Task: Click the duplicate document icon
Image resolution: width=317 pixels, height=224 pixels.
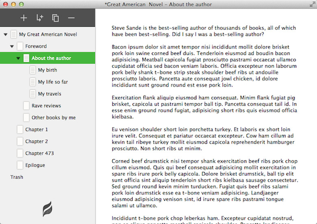Action: point(55,18)
